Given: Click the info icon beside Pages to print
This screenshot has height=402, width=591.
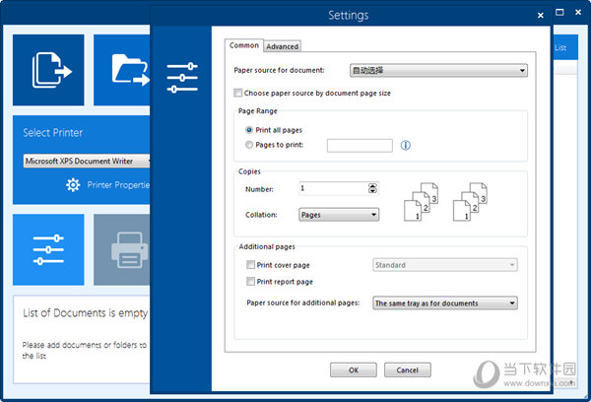Looking at the screenshot, I should [x=405, y=145].
